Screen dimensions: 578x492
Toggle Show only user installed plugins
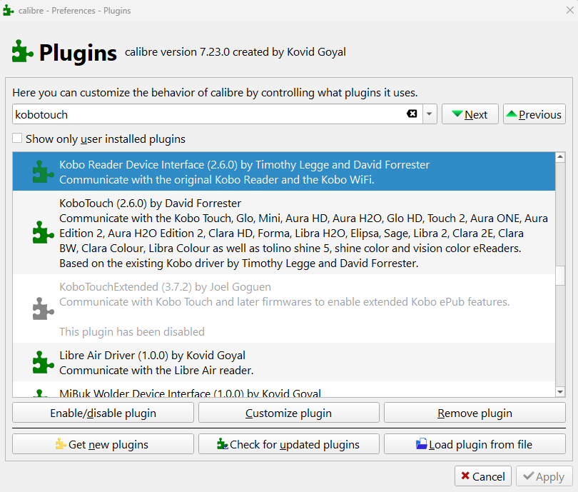point(18,139)
